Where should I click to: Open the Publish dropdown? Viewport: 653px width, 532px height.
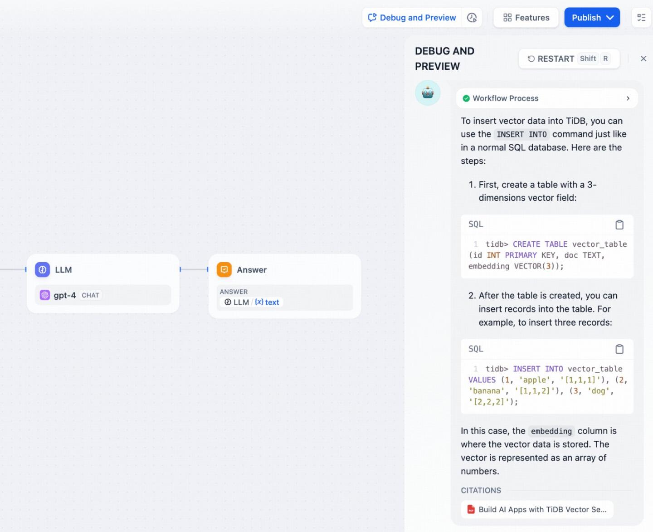[592, 18]
